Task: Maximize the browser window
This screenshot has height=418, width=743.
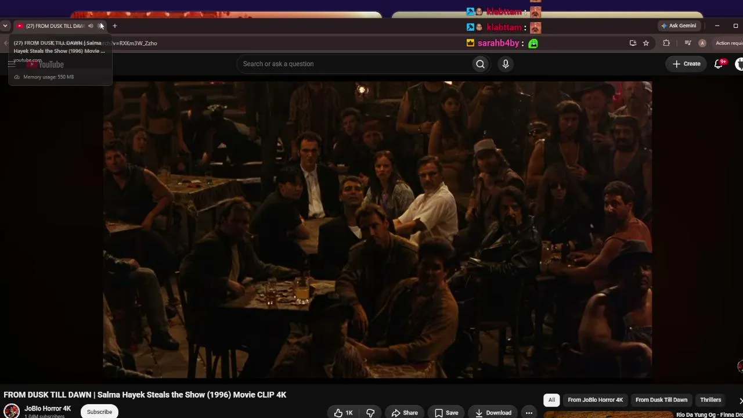Action: 735,26
